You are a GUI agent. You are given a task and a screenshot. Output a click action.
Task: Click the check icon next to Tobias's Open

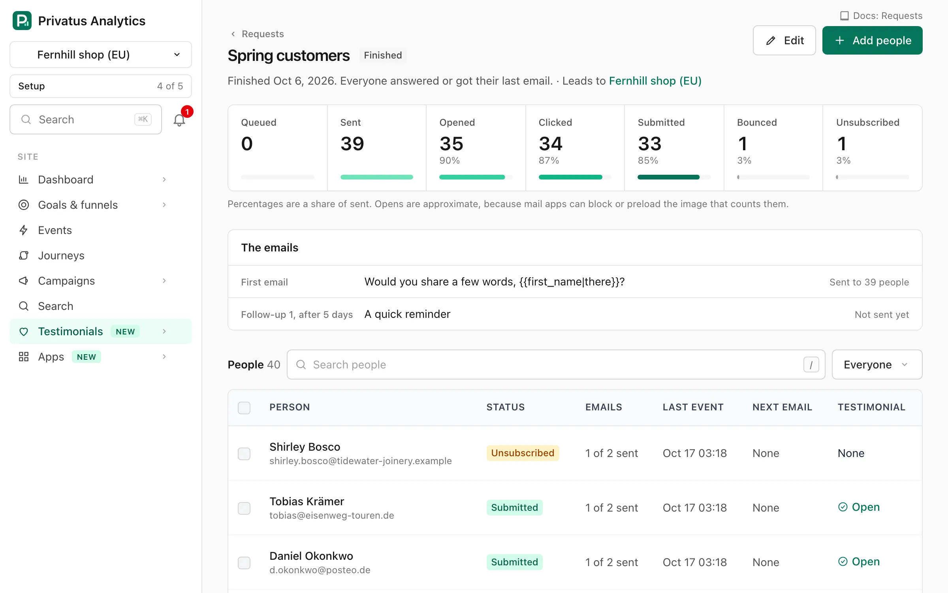pyautogui.click(x=843, y=507)
